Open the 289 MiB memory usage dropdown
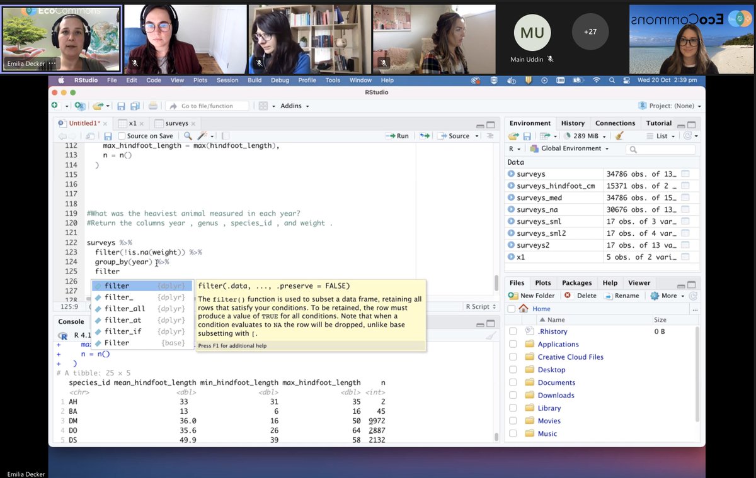 585,136
